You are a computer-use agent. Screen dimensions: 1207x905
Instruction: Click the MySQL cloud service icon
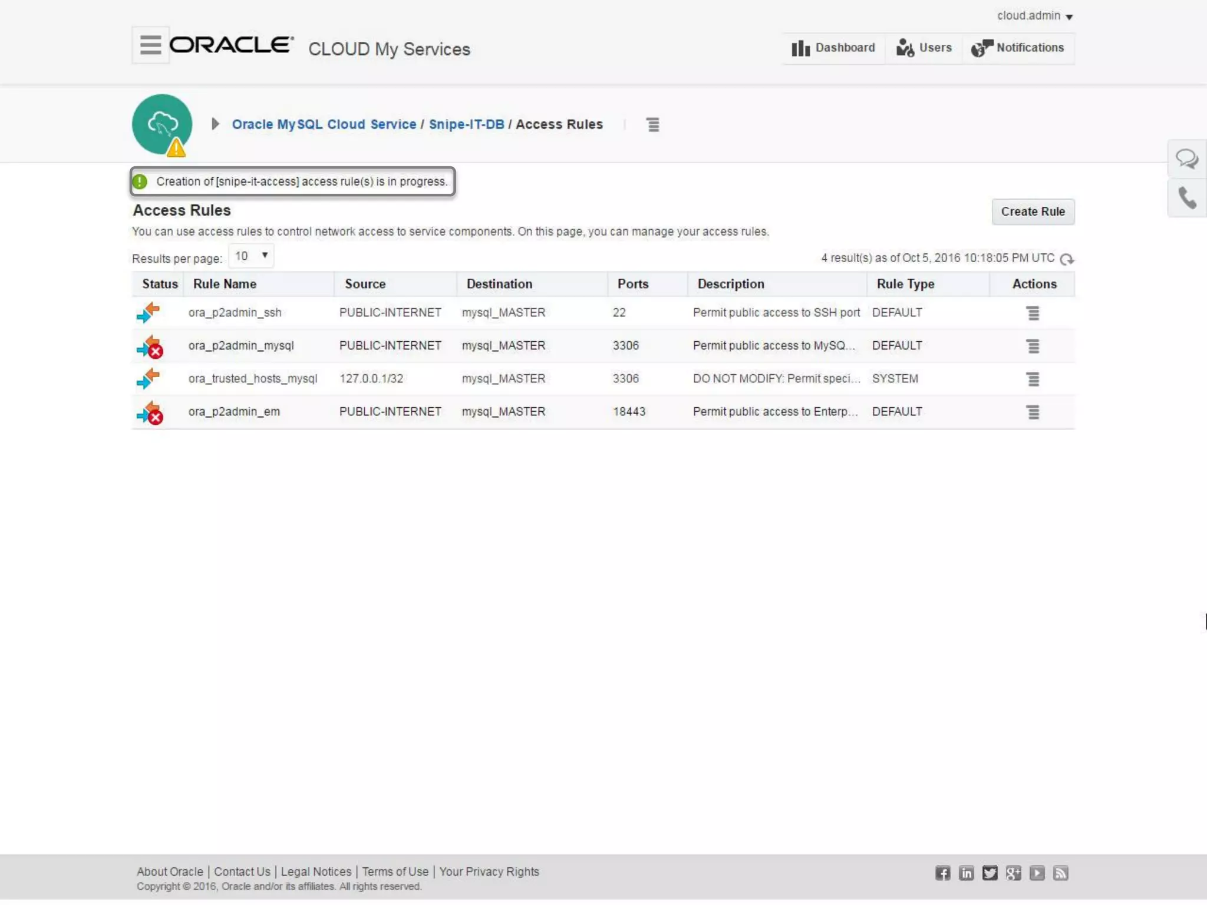click(x=162, y=124)
